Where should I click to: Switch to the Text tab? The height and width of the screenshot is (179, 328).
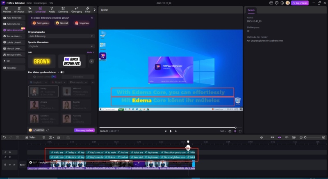pyautogui.click(x=30, y=10)
